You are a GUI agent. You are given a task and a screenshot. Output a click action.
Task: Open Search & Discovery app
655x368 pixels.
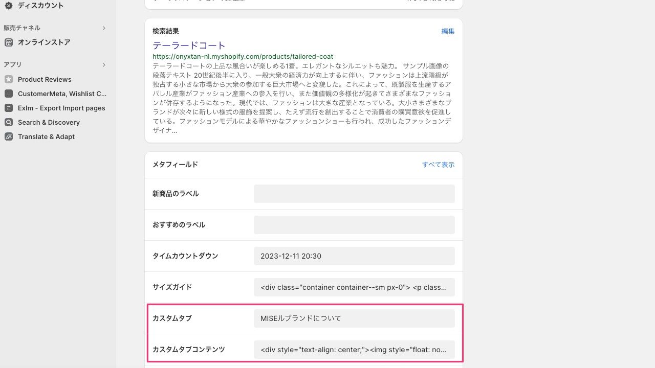(49, 122)
